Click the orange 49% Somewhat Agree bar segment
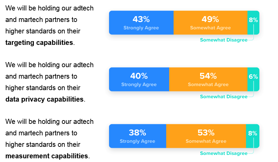This screenshot has width=278, height=162. point(210,23)
